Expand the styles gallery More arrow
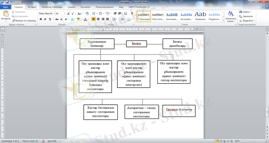269x143 pixels. point(223,20)
